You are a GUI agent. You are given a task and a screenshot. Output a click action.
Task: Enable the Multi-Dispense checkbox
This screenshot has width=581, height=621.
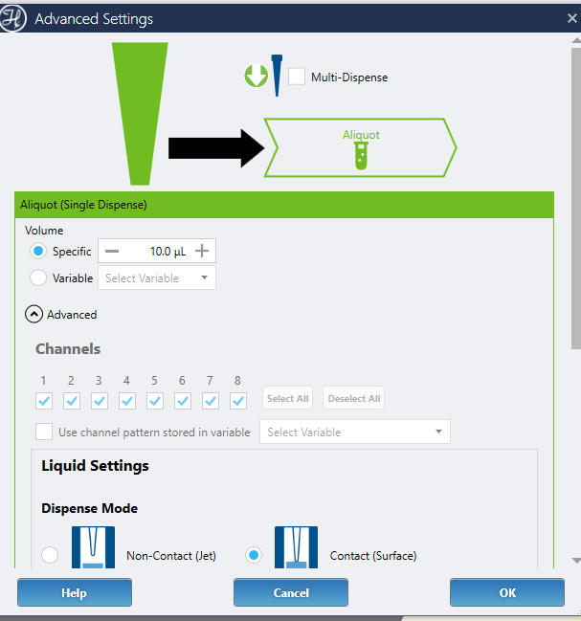(x=297, y=77)
